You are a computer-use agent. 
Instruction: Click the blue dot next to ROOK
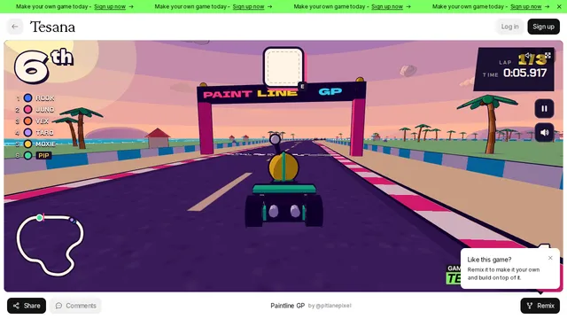(27, 98)
